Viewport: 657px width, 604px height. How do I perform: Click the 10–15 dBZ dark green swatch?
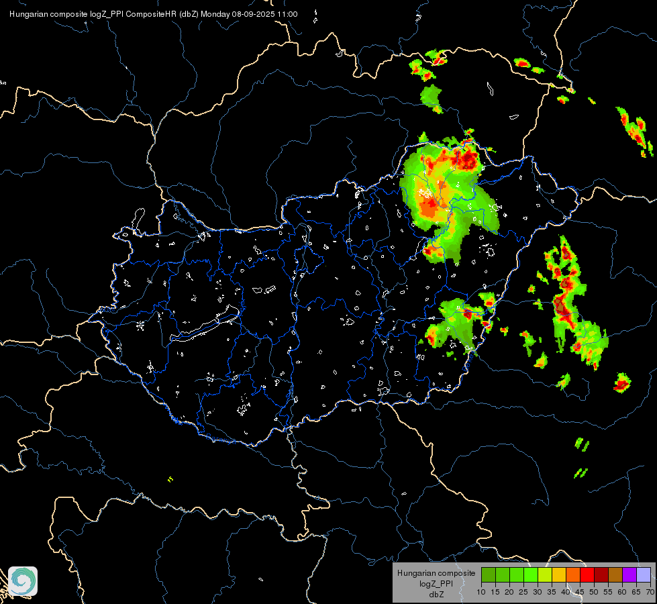tap(489, 574)
